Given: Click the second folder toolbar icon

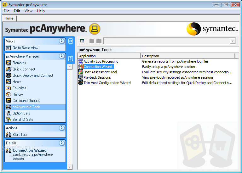Looking at the screenshot, I should [x=99, y=41].
